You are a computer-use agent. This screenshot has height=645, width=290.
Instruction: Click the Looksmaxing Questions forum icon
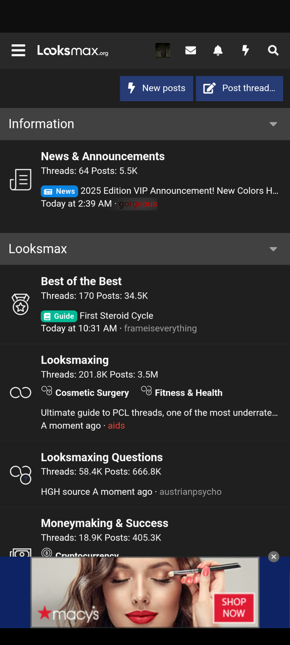[x=20, y=475]
